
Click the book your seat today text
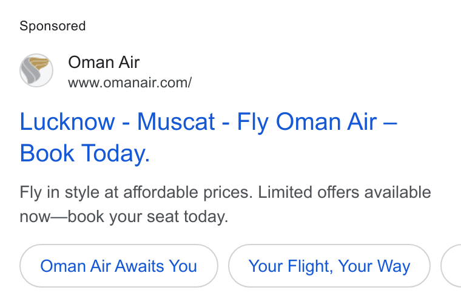[x=148, y=217]
